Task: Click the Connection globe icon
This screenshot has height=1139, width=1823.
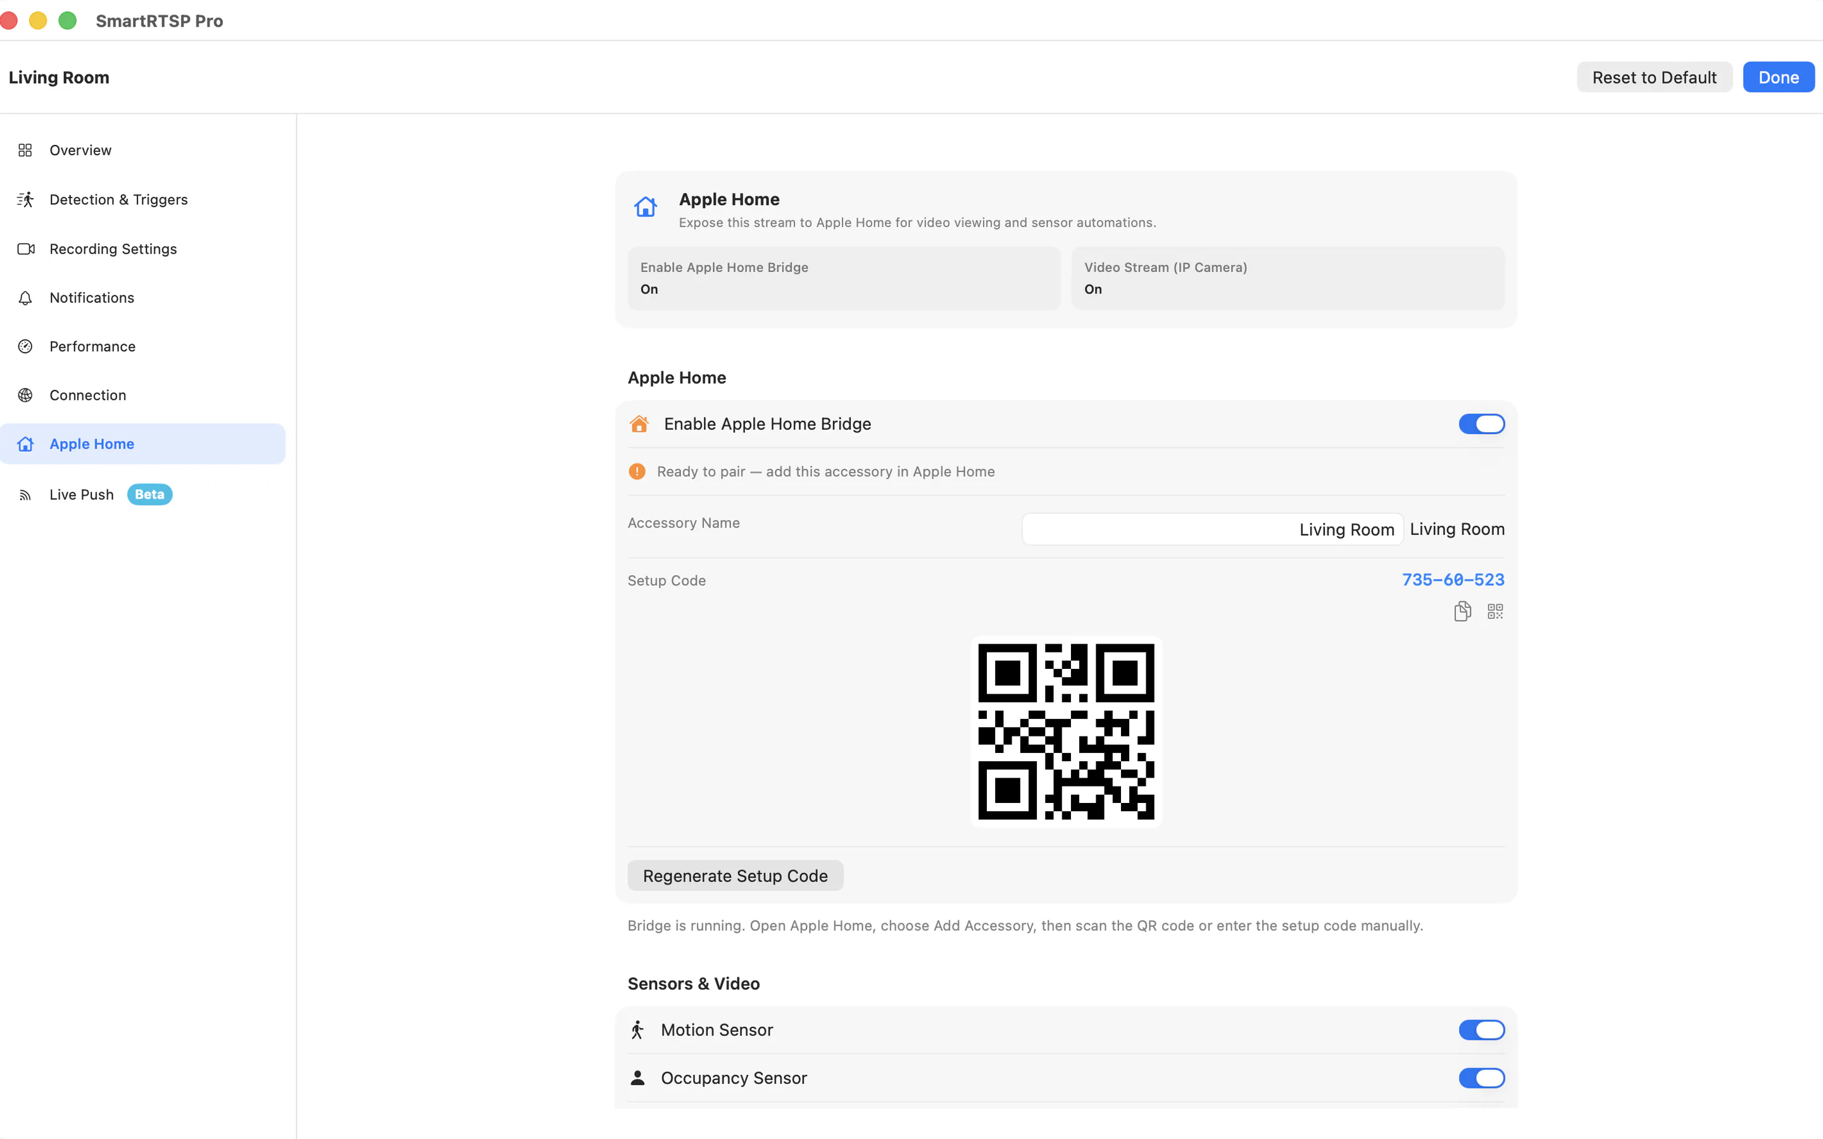Action: click(x=25, y=395)
